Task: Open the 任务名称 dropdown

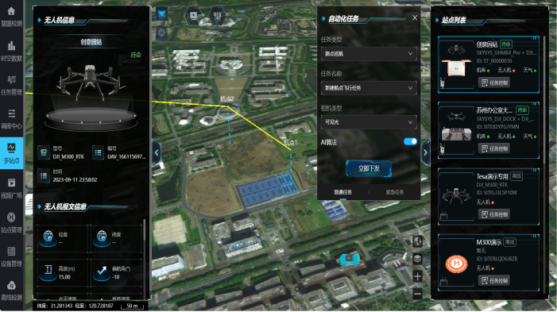Action: pyautogui.click(x=369, y=87)
